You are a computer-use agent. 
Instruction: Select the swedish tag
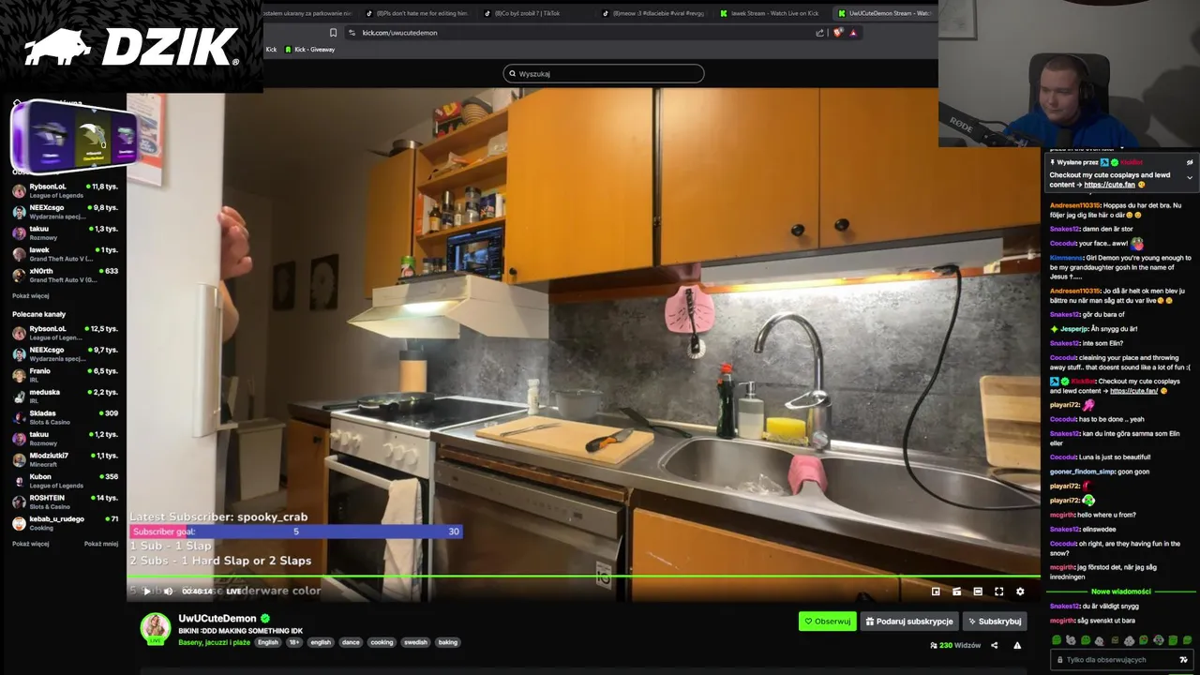pos(415,642)
